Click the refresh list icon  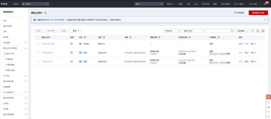(253, 31)
